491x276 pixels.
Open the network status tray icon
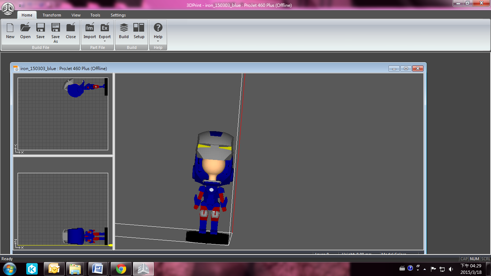[442, 269]
